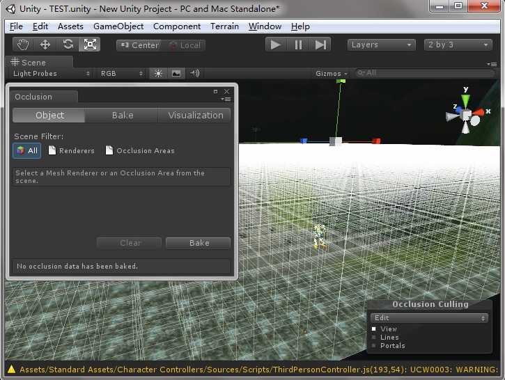Step forward one frame
The height and width of the screenshot is (380, 505).
pyautogui.click(x=320, y=45)
